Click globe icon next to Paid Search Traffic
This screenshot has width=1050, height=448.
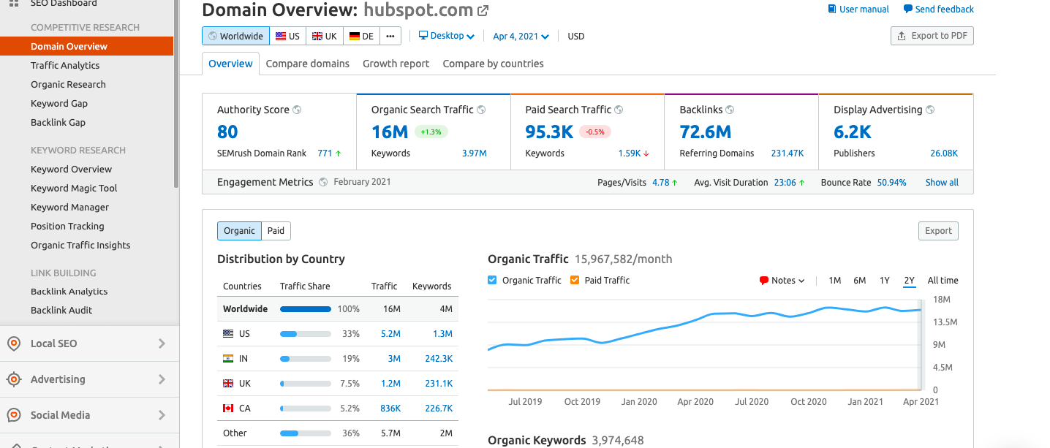[619, 110]
